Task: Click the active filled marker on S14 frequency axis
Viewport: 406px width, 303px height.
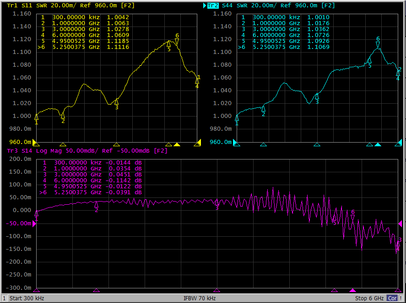Action: (352, 291)
